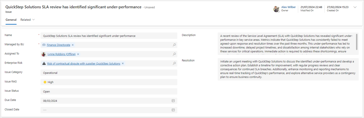The width and height of the screenshot is (364, 118).
Task: Expand the header details chevron
Action: [x=355, y=7]
